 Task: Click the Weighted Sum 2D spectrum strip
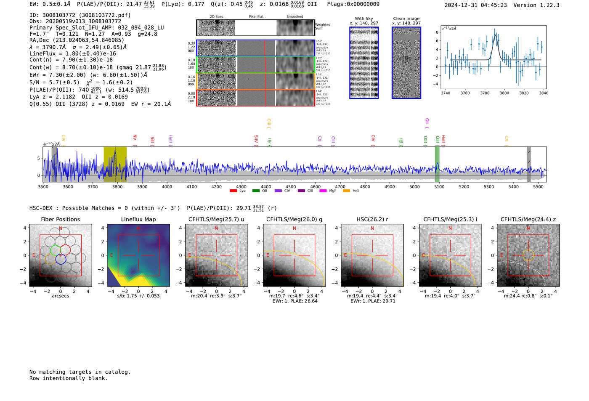[x=256, y=28]
